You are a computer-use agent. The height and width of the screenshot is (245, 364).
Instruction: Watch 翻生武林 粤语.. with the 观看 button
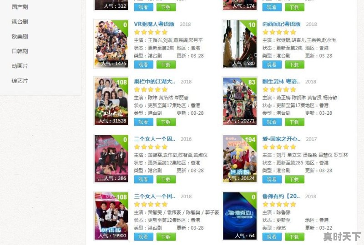[x=272, y=122]
